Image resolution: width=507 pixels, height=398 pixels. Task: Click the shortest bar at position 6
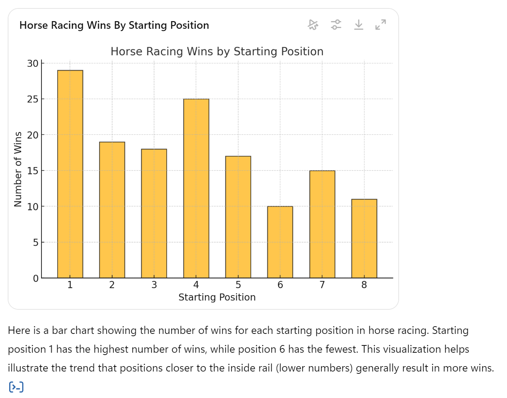click(280, 242)
